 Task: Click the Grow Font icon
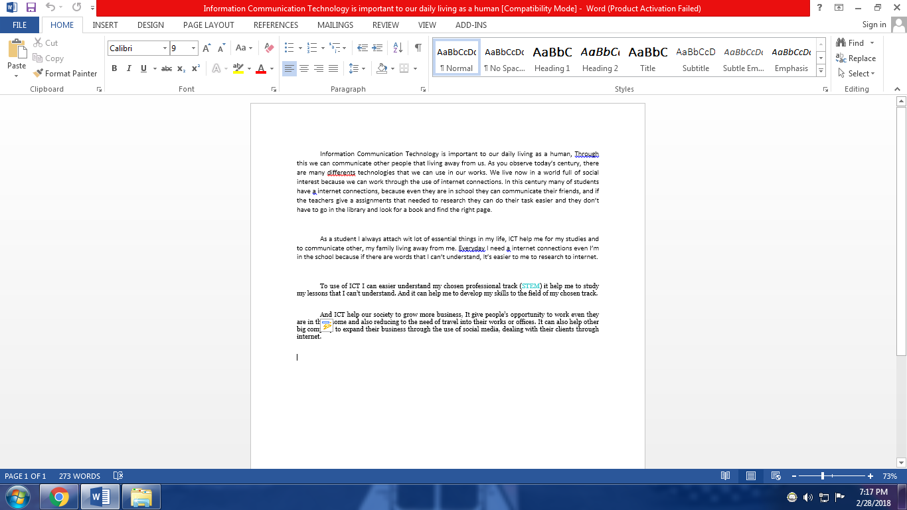[x=206, y=48]
